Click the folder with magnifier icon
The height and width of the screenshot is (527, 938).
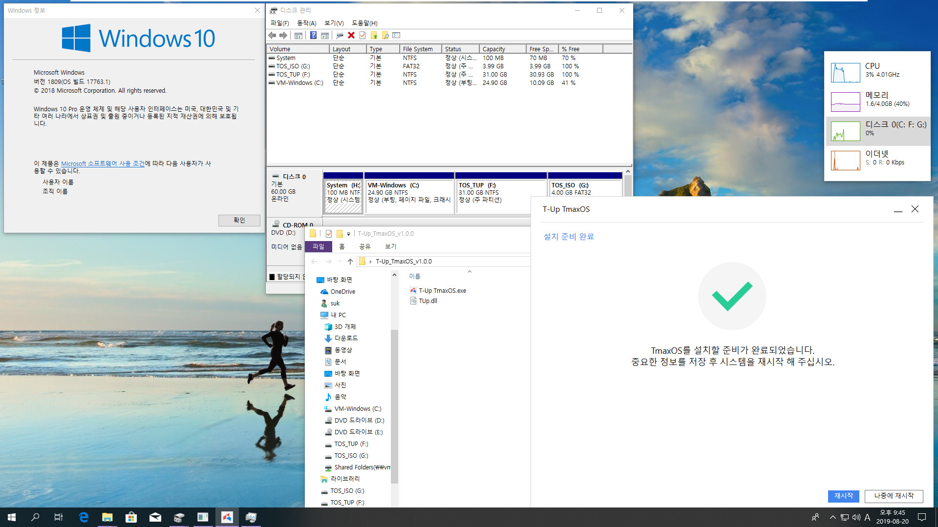385,35
